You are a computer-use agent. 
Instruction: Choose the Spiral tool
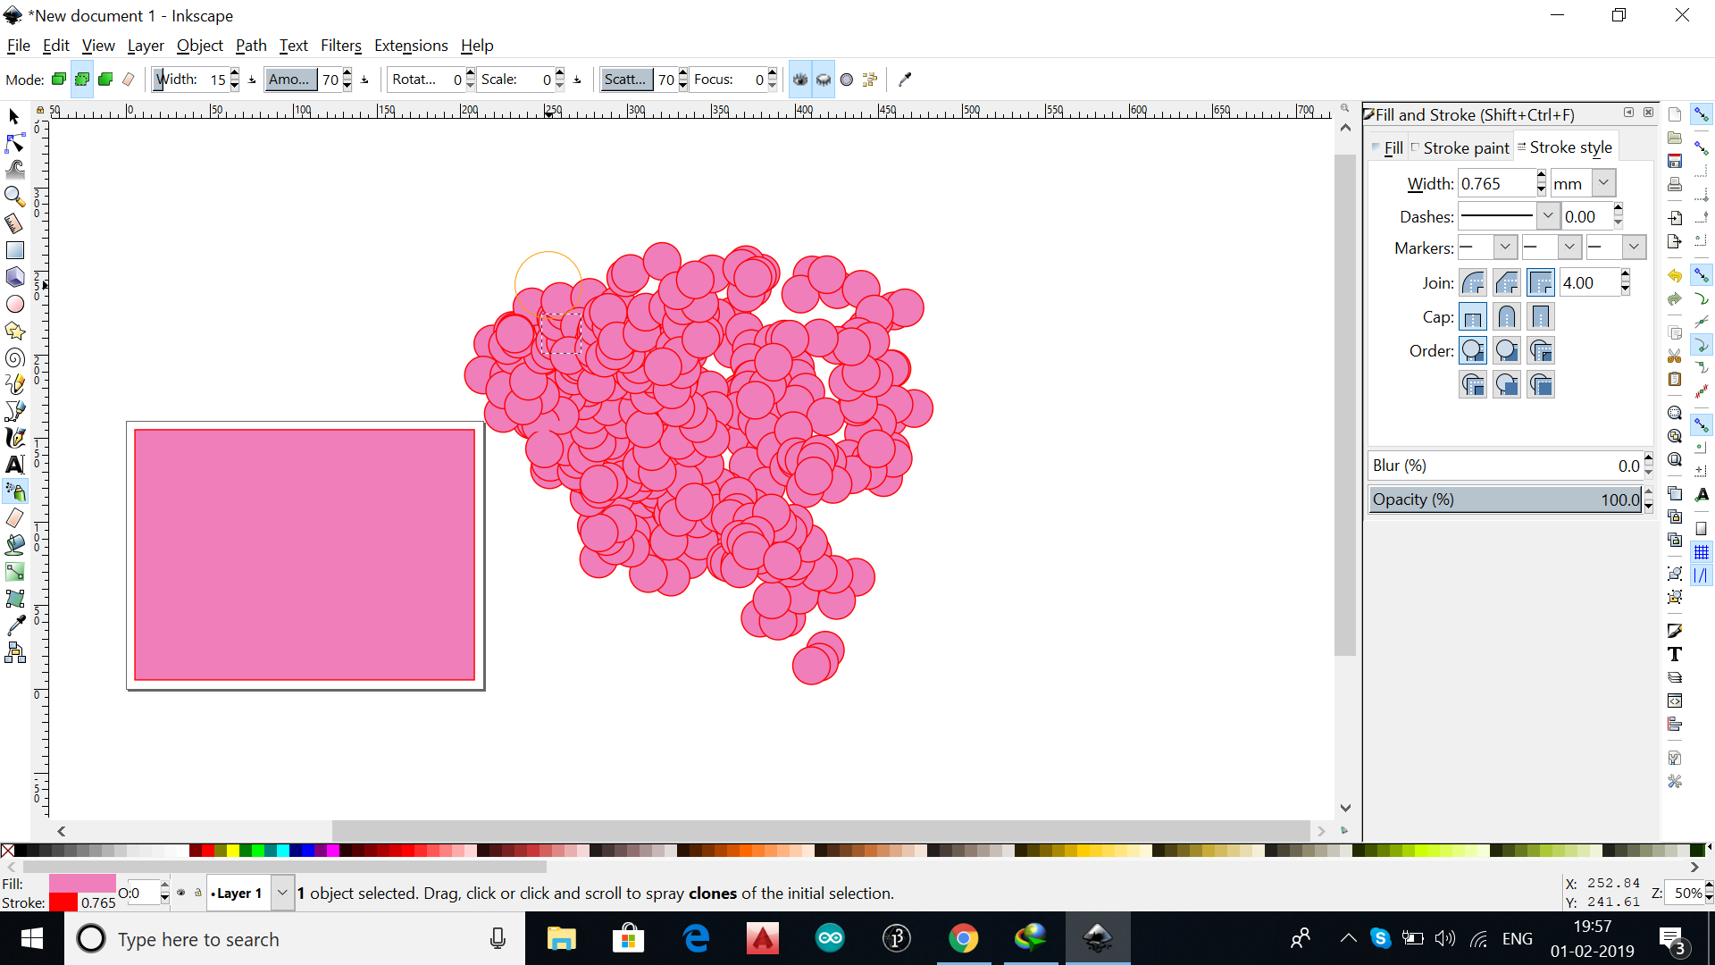click(14, 357)
